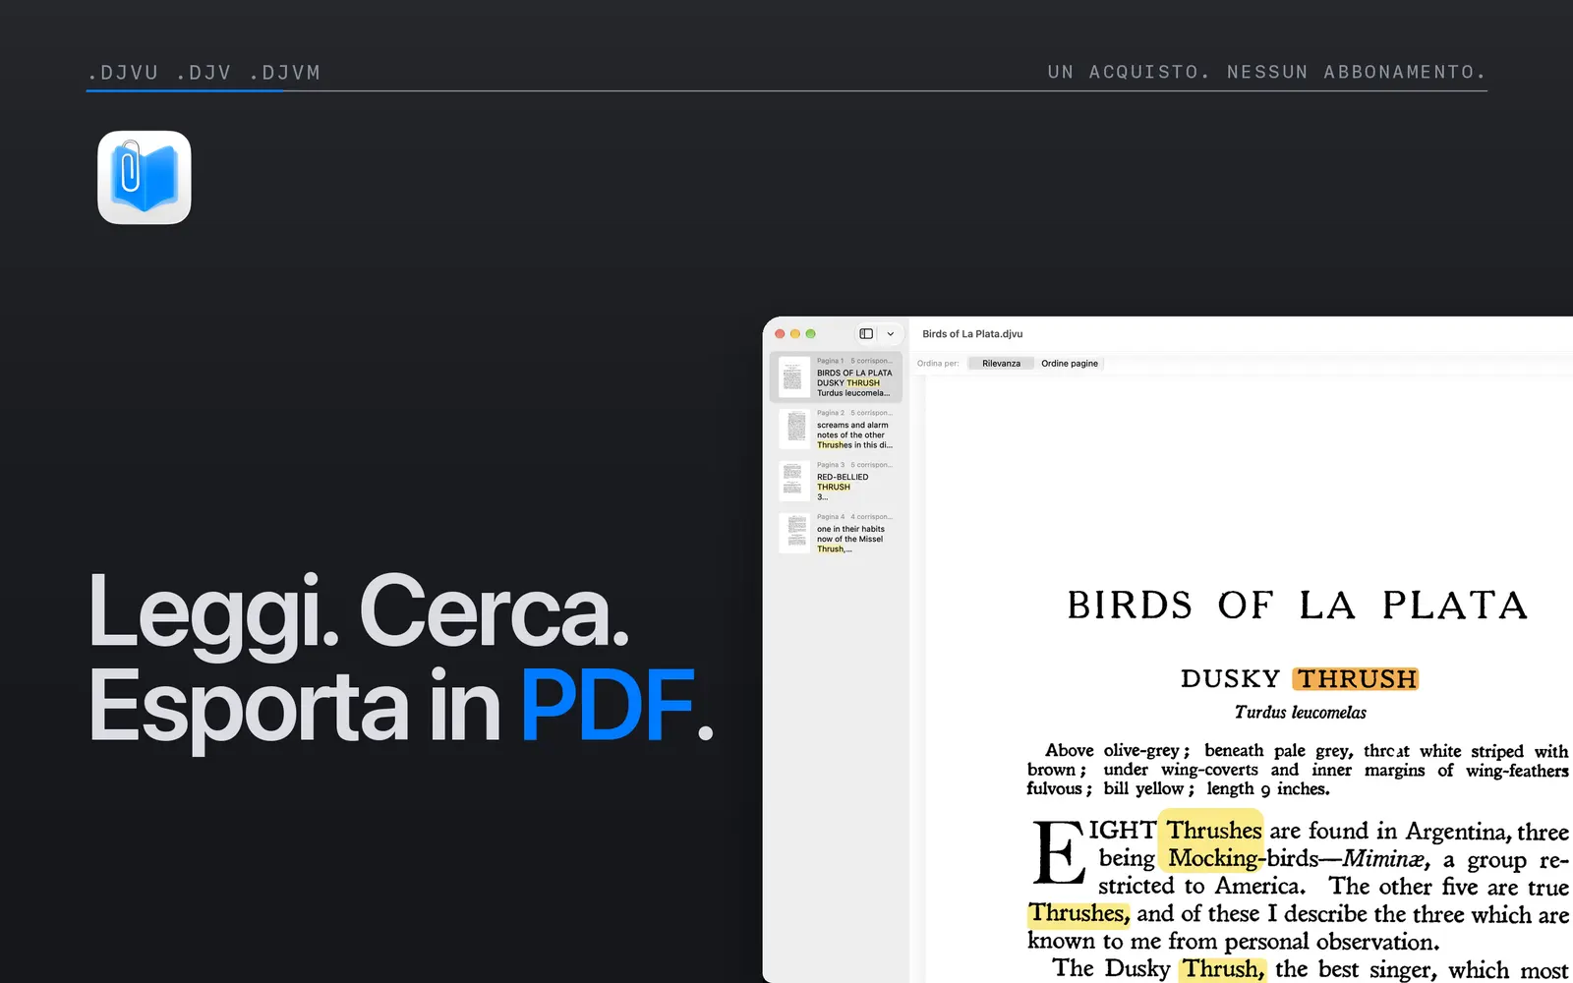This screenshot has height=983, width=1573.
Task: Click the Ordina per label
Action: (938, 364)
